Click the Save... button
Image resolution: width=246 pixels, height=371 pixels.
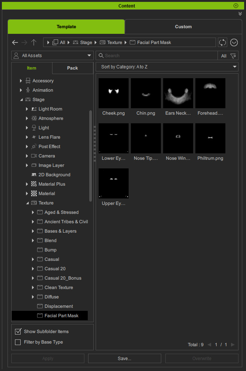[124, 359]
